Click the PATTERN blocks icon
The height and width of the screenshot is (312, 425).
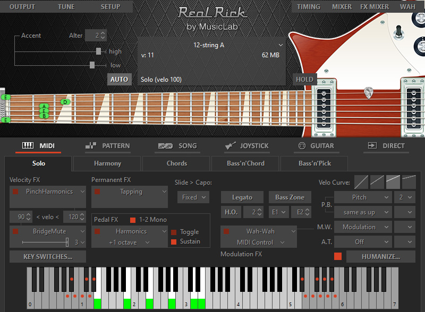(91, 145)
